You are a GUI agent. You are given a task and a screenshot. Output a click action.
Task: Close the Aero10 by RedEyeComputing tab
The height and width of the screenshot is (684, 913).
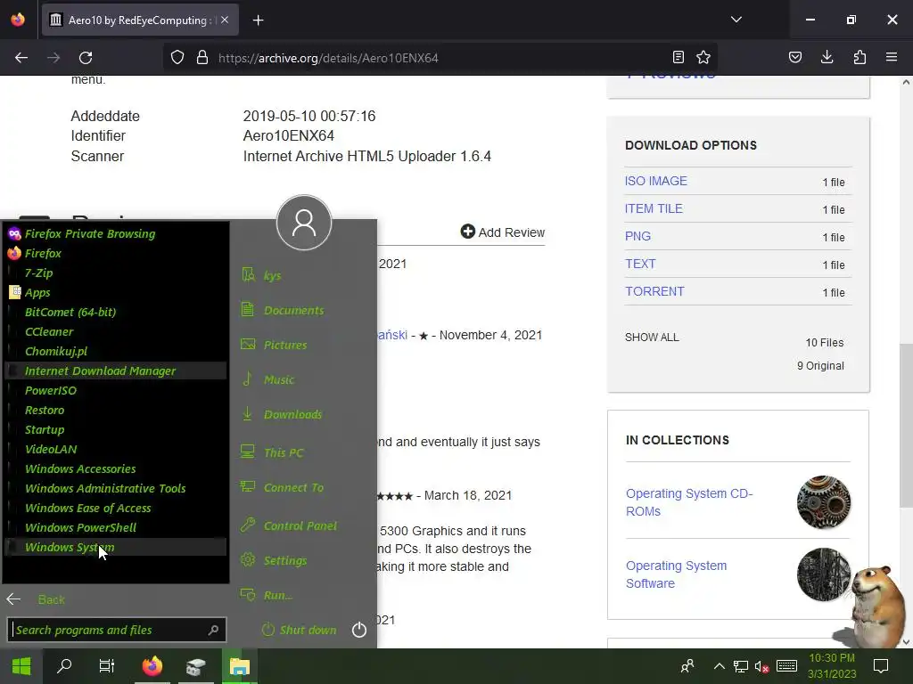pyautogui.click(x=225, y=20)
